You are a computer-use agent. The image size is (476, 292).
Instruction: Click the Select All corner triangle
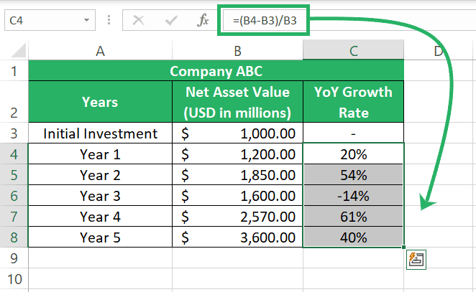pyautogui.click(x=19, y=50)
